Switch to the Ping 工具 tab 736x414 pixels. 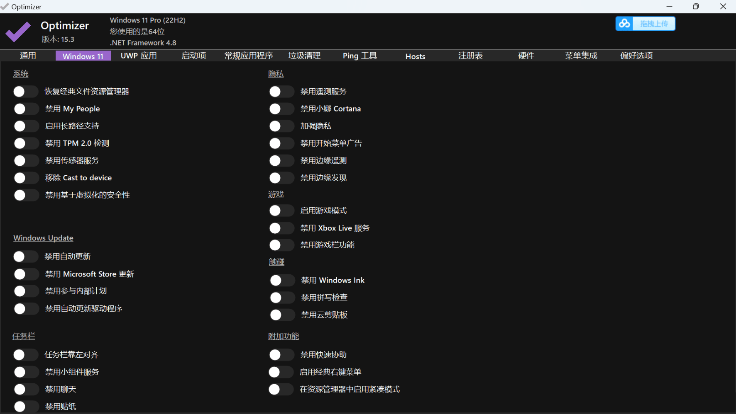tap(359, 56)
